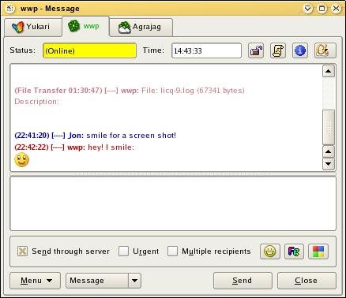Viewport: 346px width, 298px height.
Task: Open the background color squares
Action: [x=318, y=251]
